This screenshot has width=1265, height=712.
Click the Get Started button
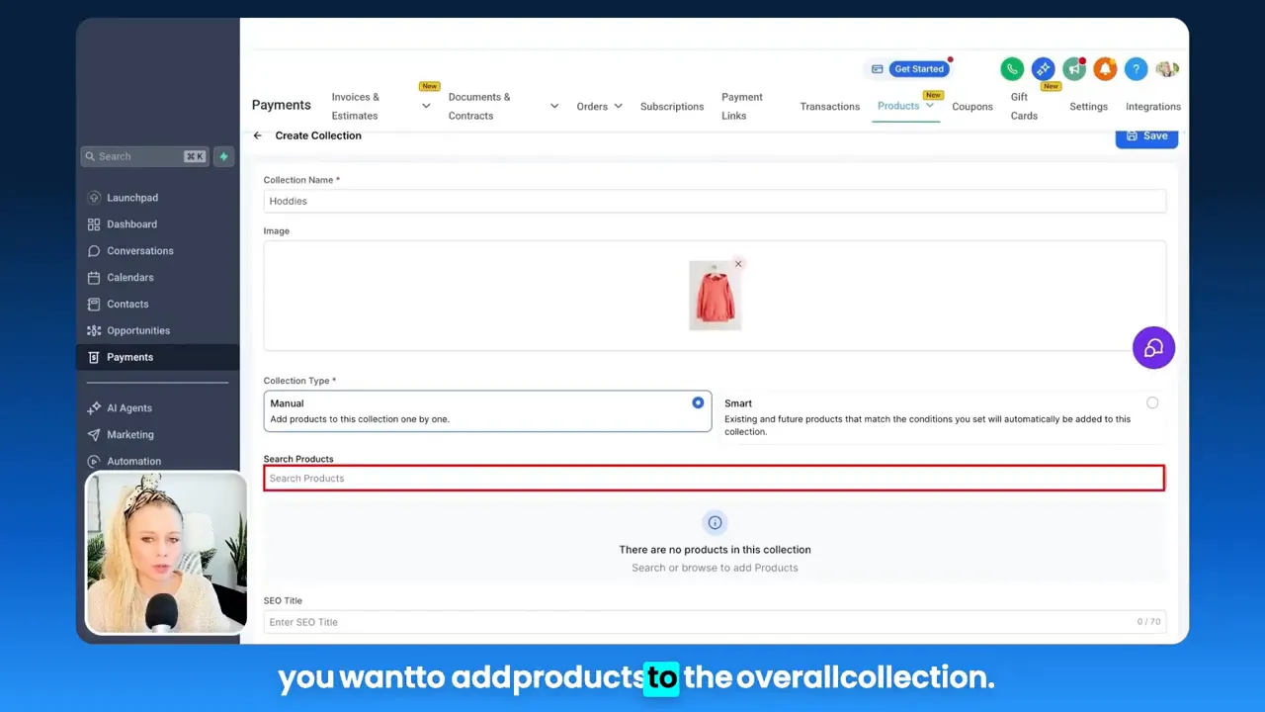point(919,69)
